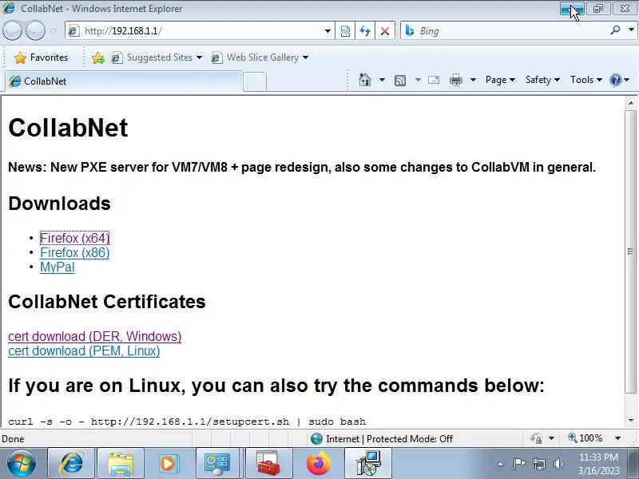The width and height of the screenshot is (639, 479).
Task: Open the red toolbox taskbar icon
Action: coord(268,463)
